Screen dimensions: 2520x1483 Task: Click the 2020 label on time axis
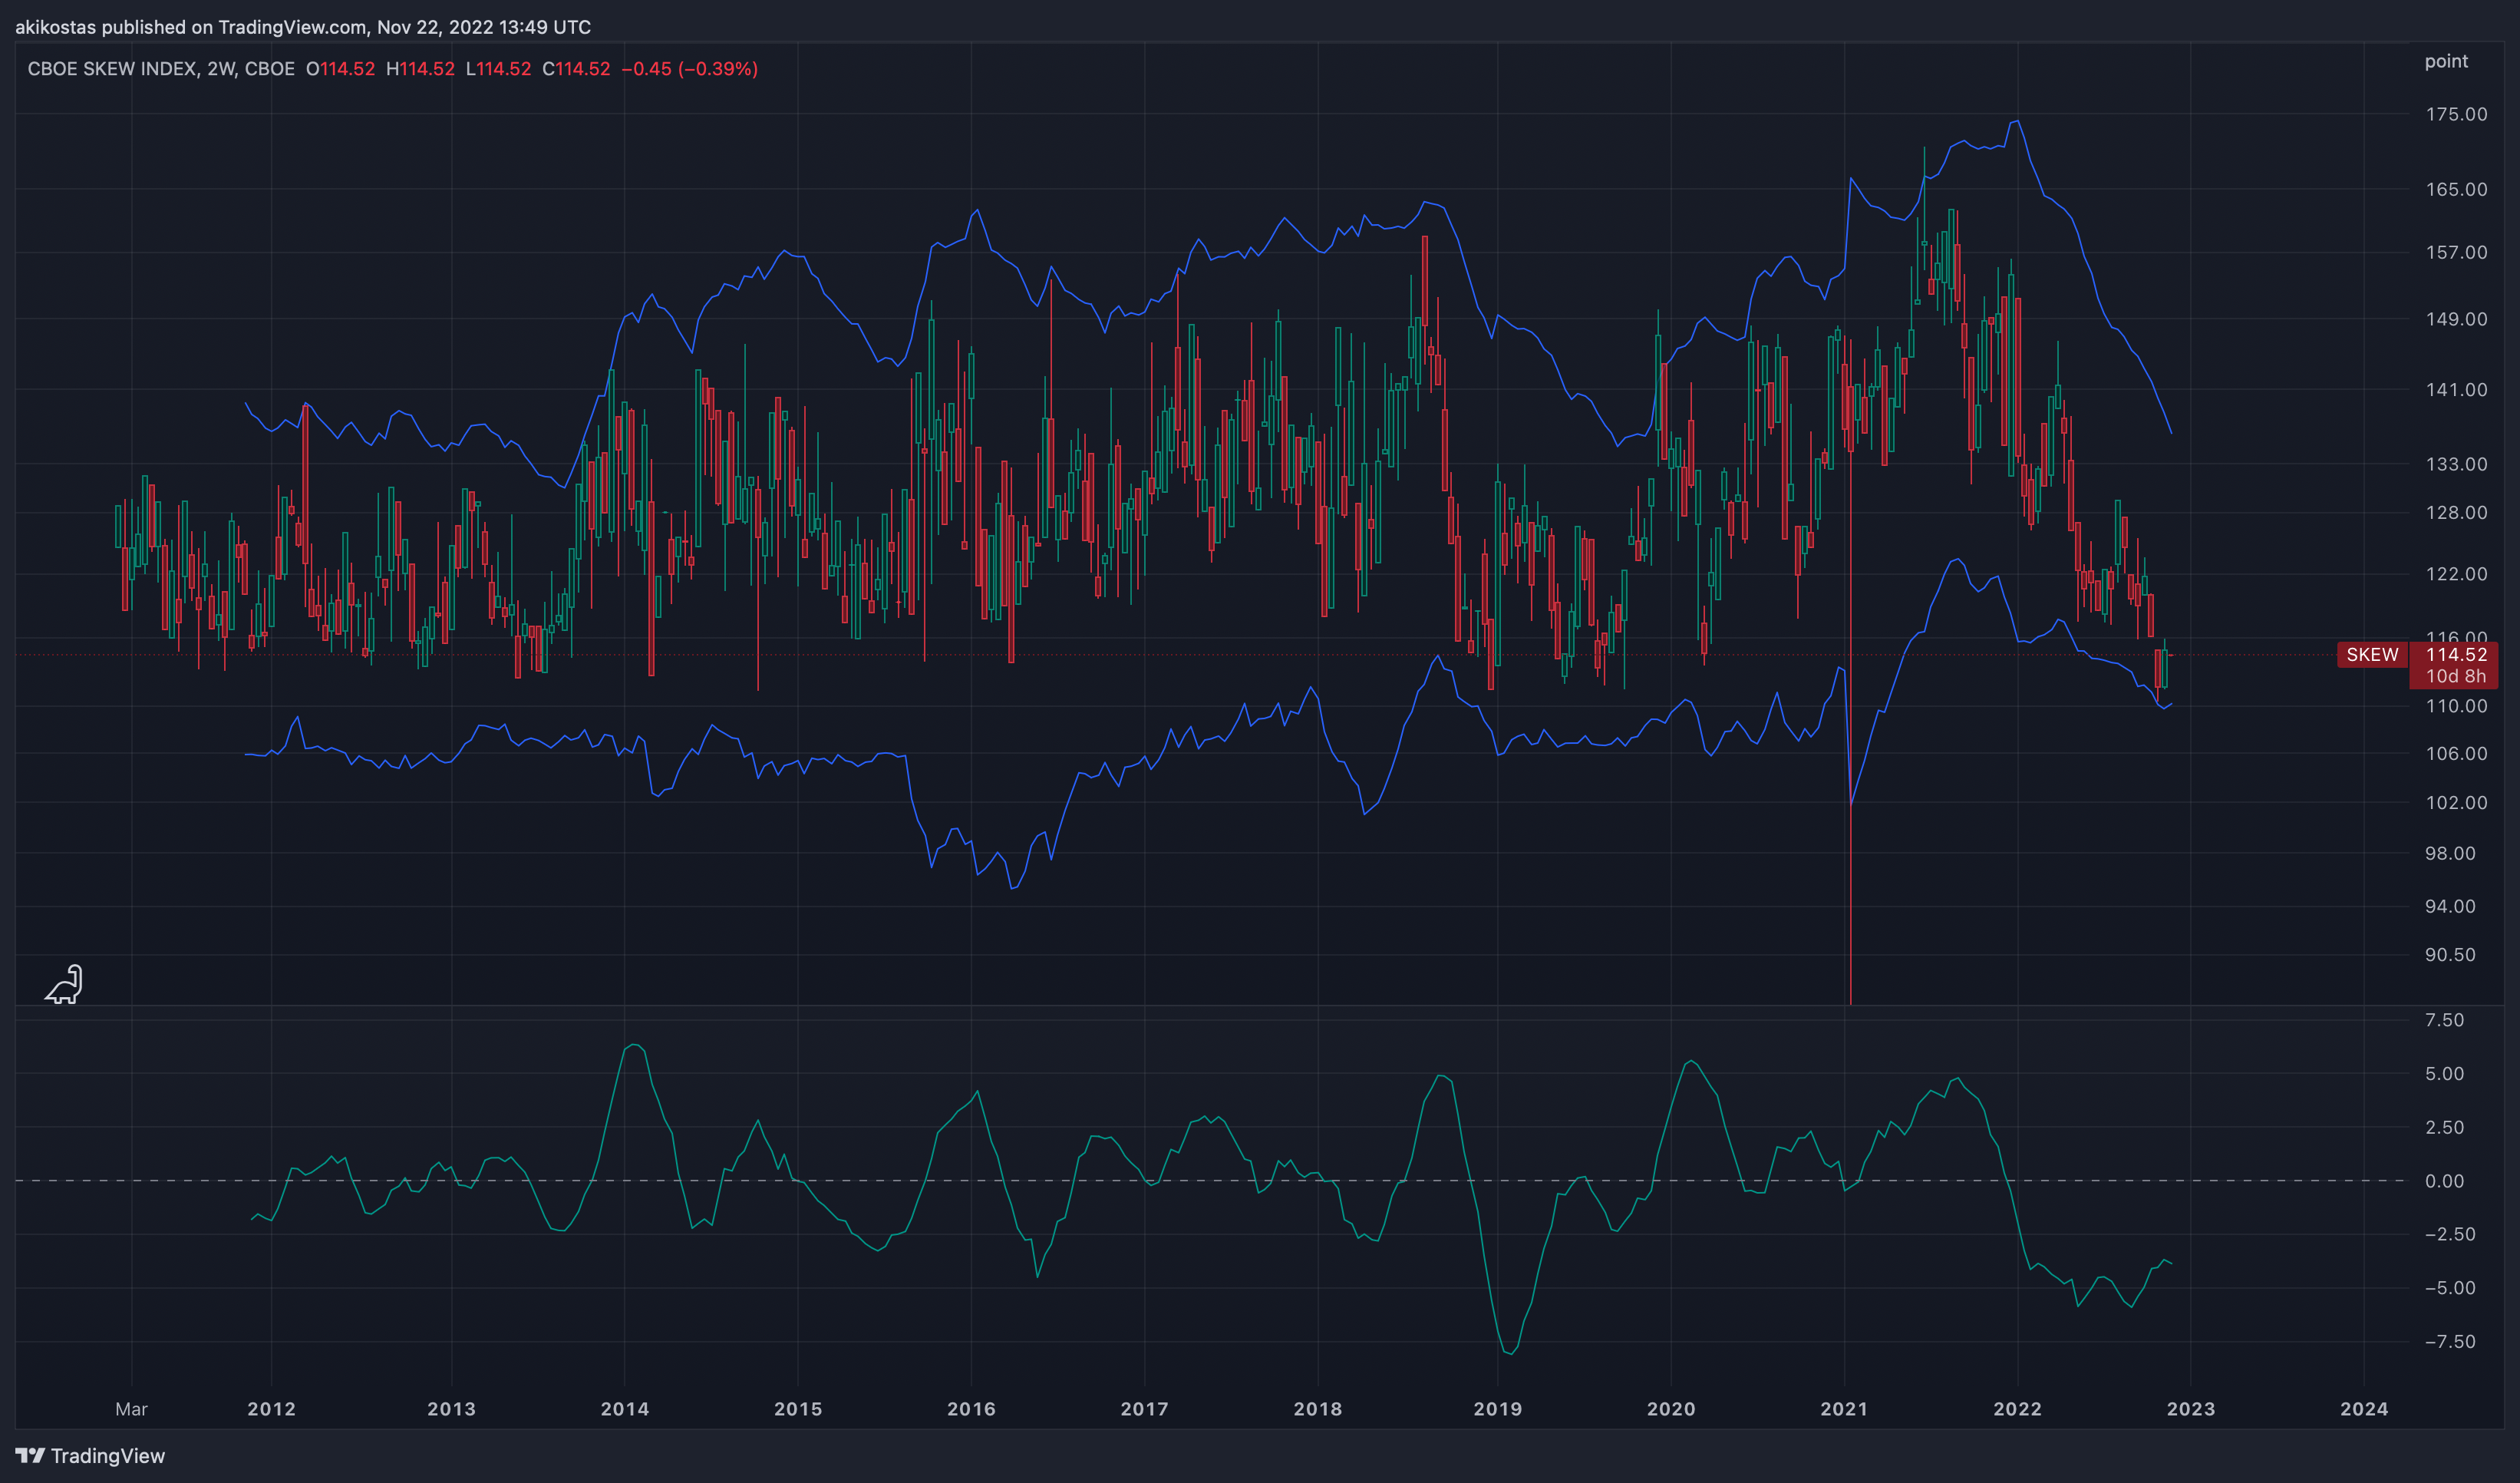1671,1409
